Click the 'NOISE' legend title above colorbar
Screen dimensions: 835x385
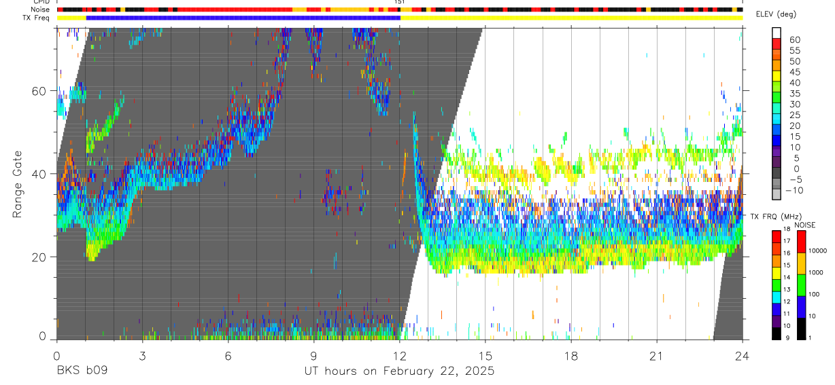805,225
